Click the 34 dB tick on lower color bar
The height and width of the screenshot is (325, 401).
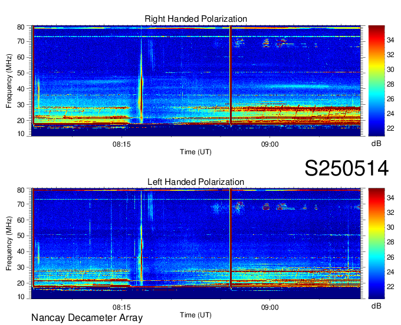tap(390, 198)
